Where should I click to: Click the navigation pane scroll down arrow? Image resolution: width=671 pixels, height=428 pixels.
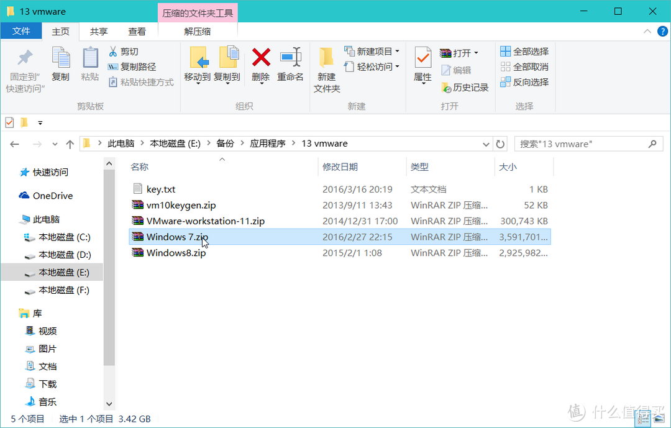coord(109,404)
